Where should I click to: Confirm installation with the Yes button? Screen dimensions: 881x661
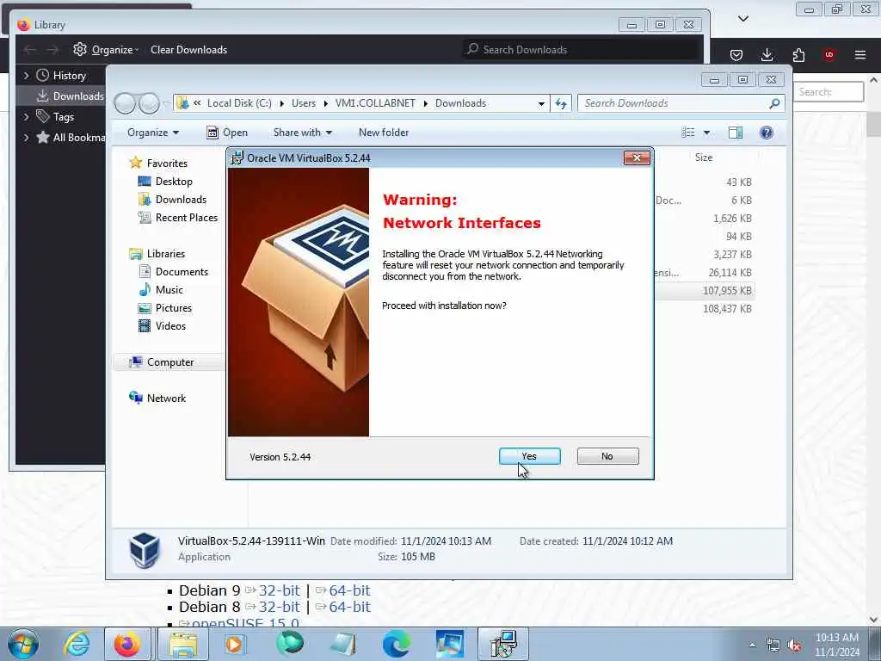point(529,456)
